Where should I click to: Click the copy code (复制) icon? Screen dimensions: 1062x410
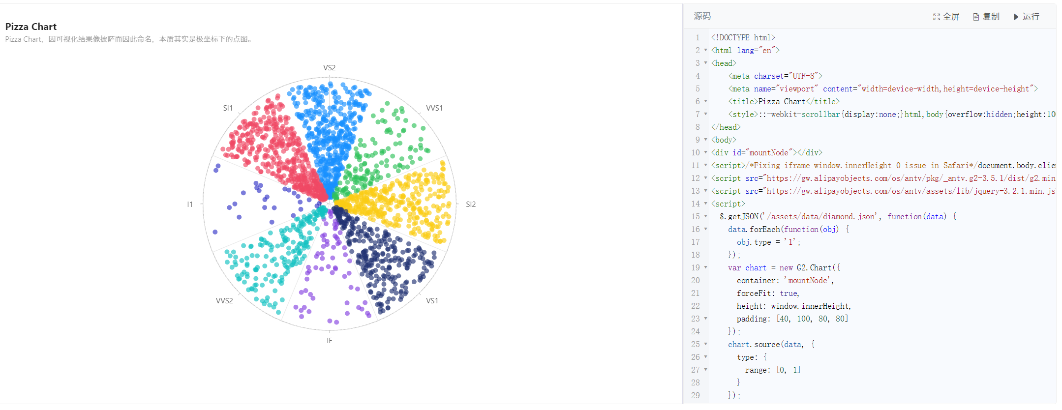[976, 17]
